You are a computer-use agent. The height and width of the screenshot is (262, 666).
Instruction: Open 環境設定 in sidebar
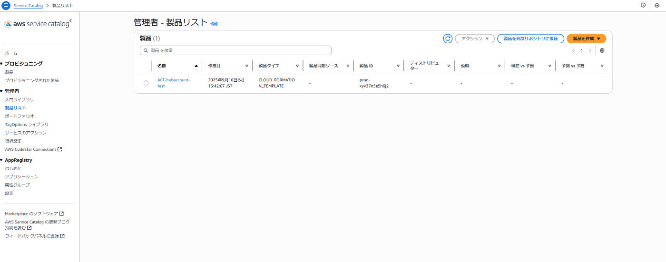pos(13,141)
